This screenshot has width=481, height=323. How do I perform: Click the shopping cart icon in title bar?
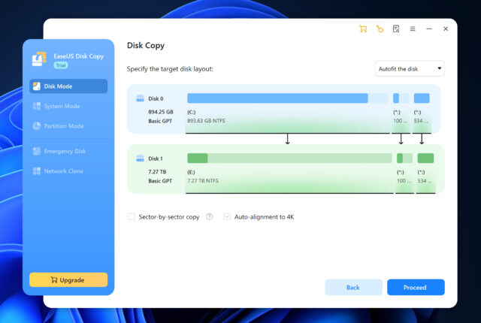[x=363, y=29]
